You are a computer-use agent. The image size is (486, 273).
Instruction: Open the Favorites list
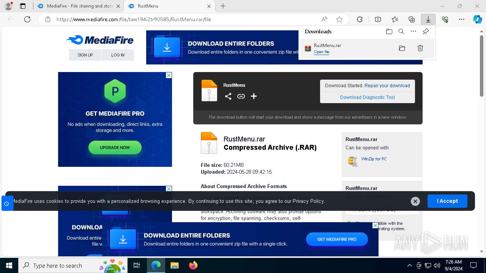click(x=395, y=19)
